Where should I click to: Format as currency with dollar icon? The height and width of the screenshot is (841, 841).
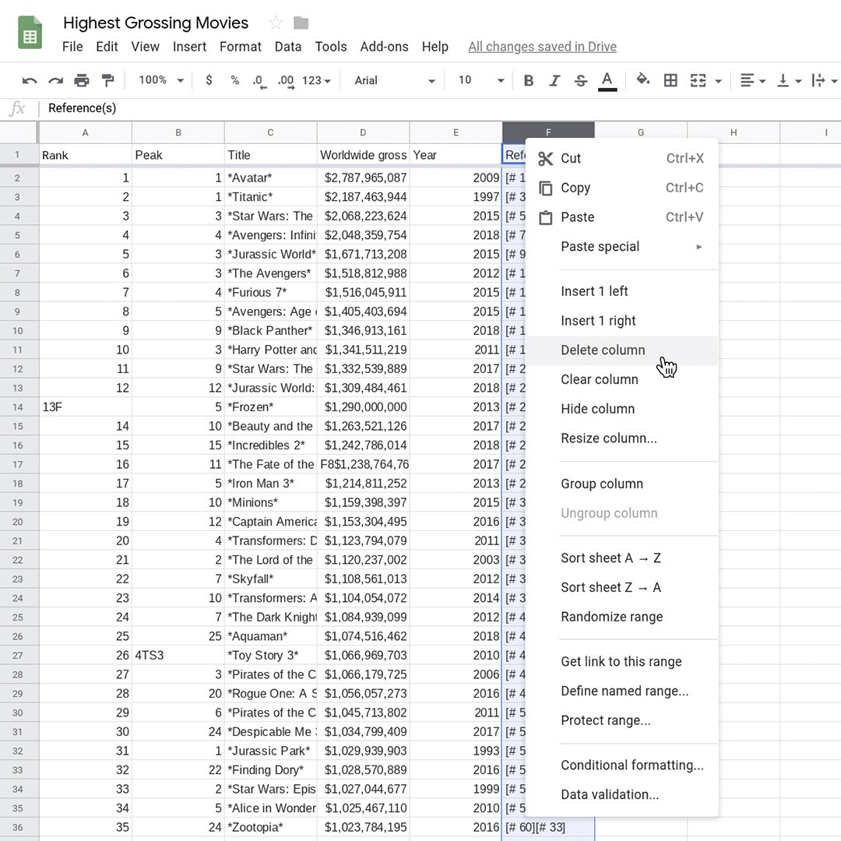(209, 80)
